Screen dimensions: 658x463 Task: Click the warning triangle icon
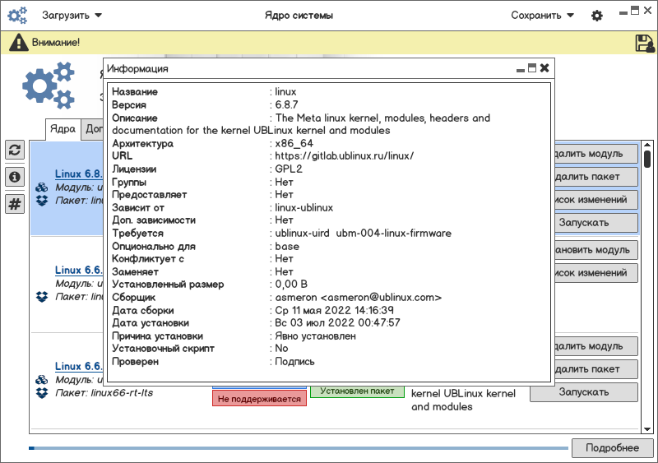[18, 43]
